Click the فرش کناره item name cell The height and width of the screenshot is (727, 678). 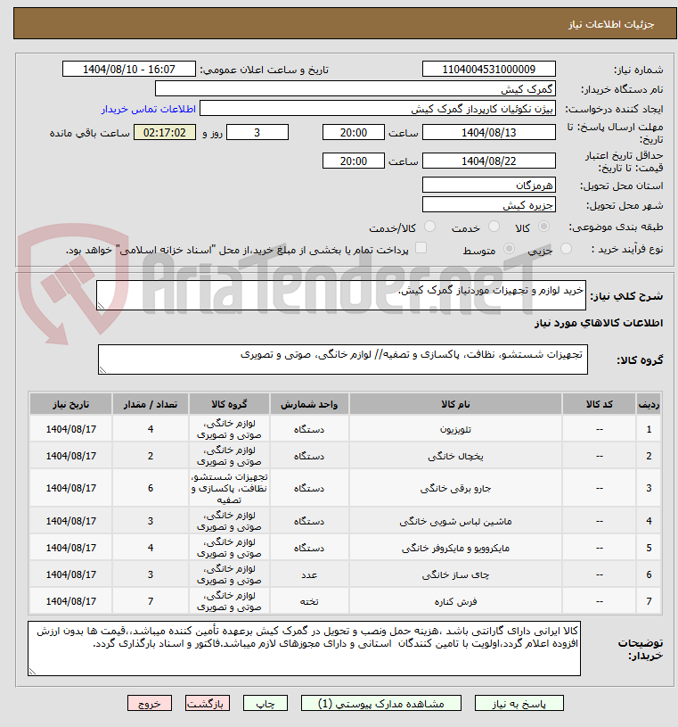[x=455, y=601]
